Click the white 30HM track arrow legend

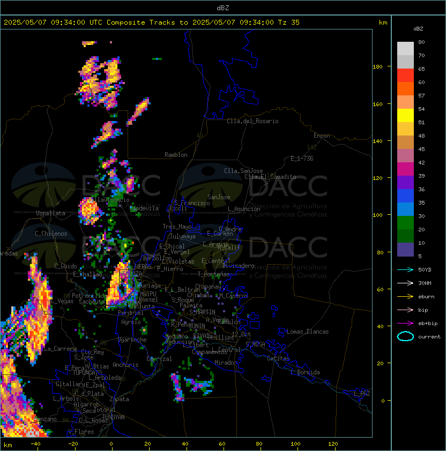[x=405, y=283]
